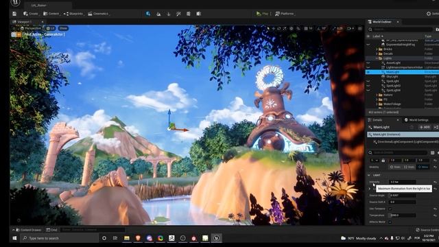This screenshot has width=439, height=247.
Task: Open the viewport camera speed control
Action: pyautogui.click(x=351, y=29)
